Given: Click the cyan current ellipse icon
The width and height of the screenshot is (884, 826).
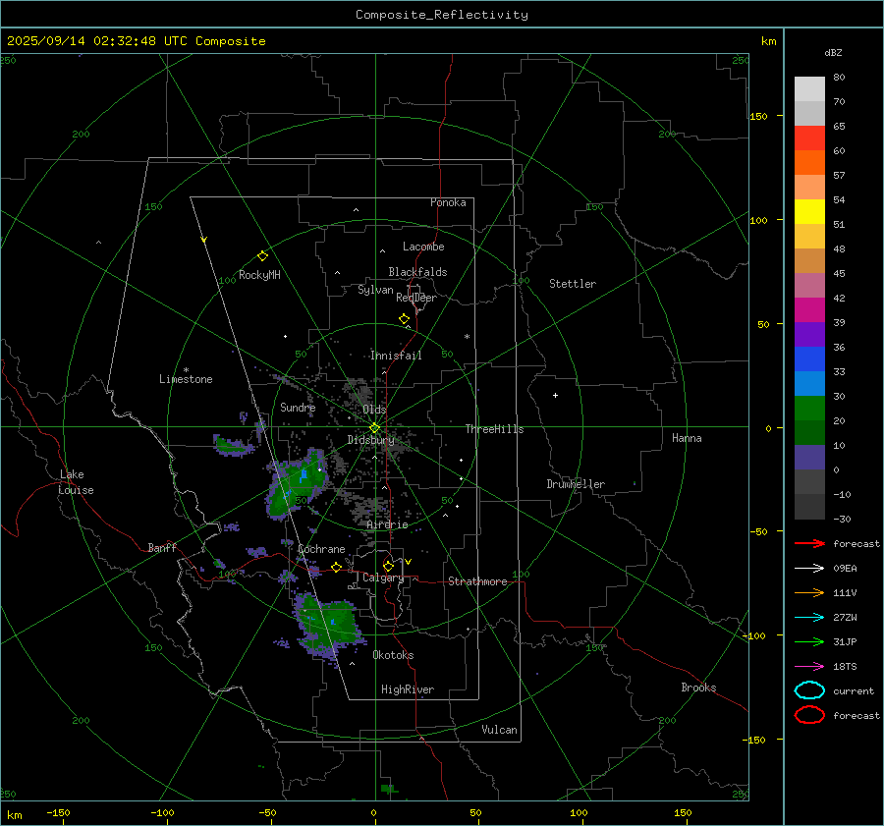Looking at the screenshot, I should click(809, 690).
